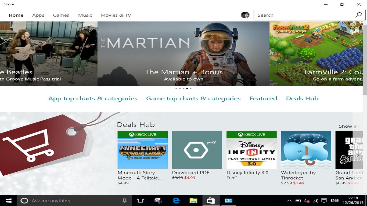The width and height of the screenshot is (367, 206).
Task: Click the Cortana circle icon
Action: click(x=24, y=201)
